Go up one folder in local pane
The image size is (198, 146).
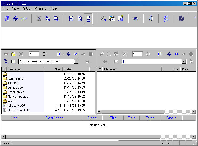click(x=13, y=61)
